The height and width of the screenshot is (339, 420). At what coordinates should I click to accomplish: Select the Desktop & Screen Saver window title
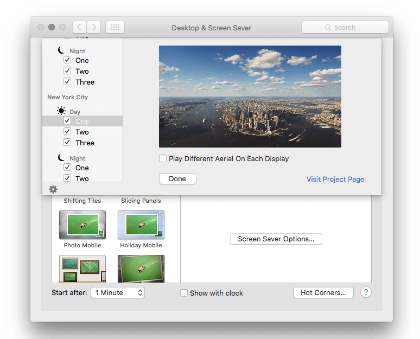coord(211,28)
